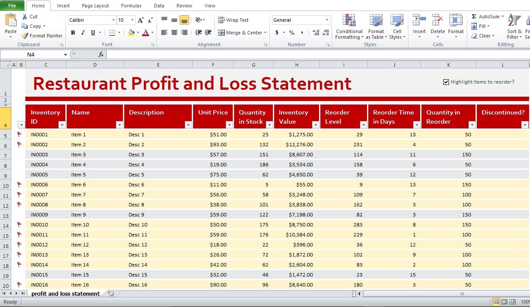The width and height of the screenshot is (530, 307).
Task: Increase font size with Grow Font
Action: (140, 20)
